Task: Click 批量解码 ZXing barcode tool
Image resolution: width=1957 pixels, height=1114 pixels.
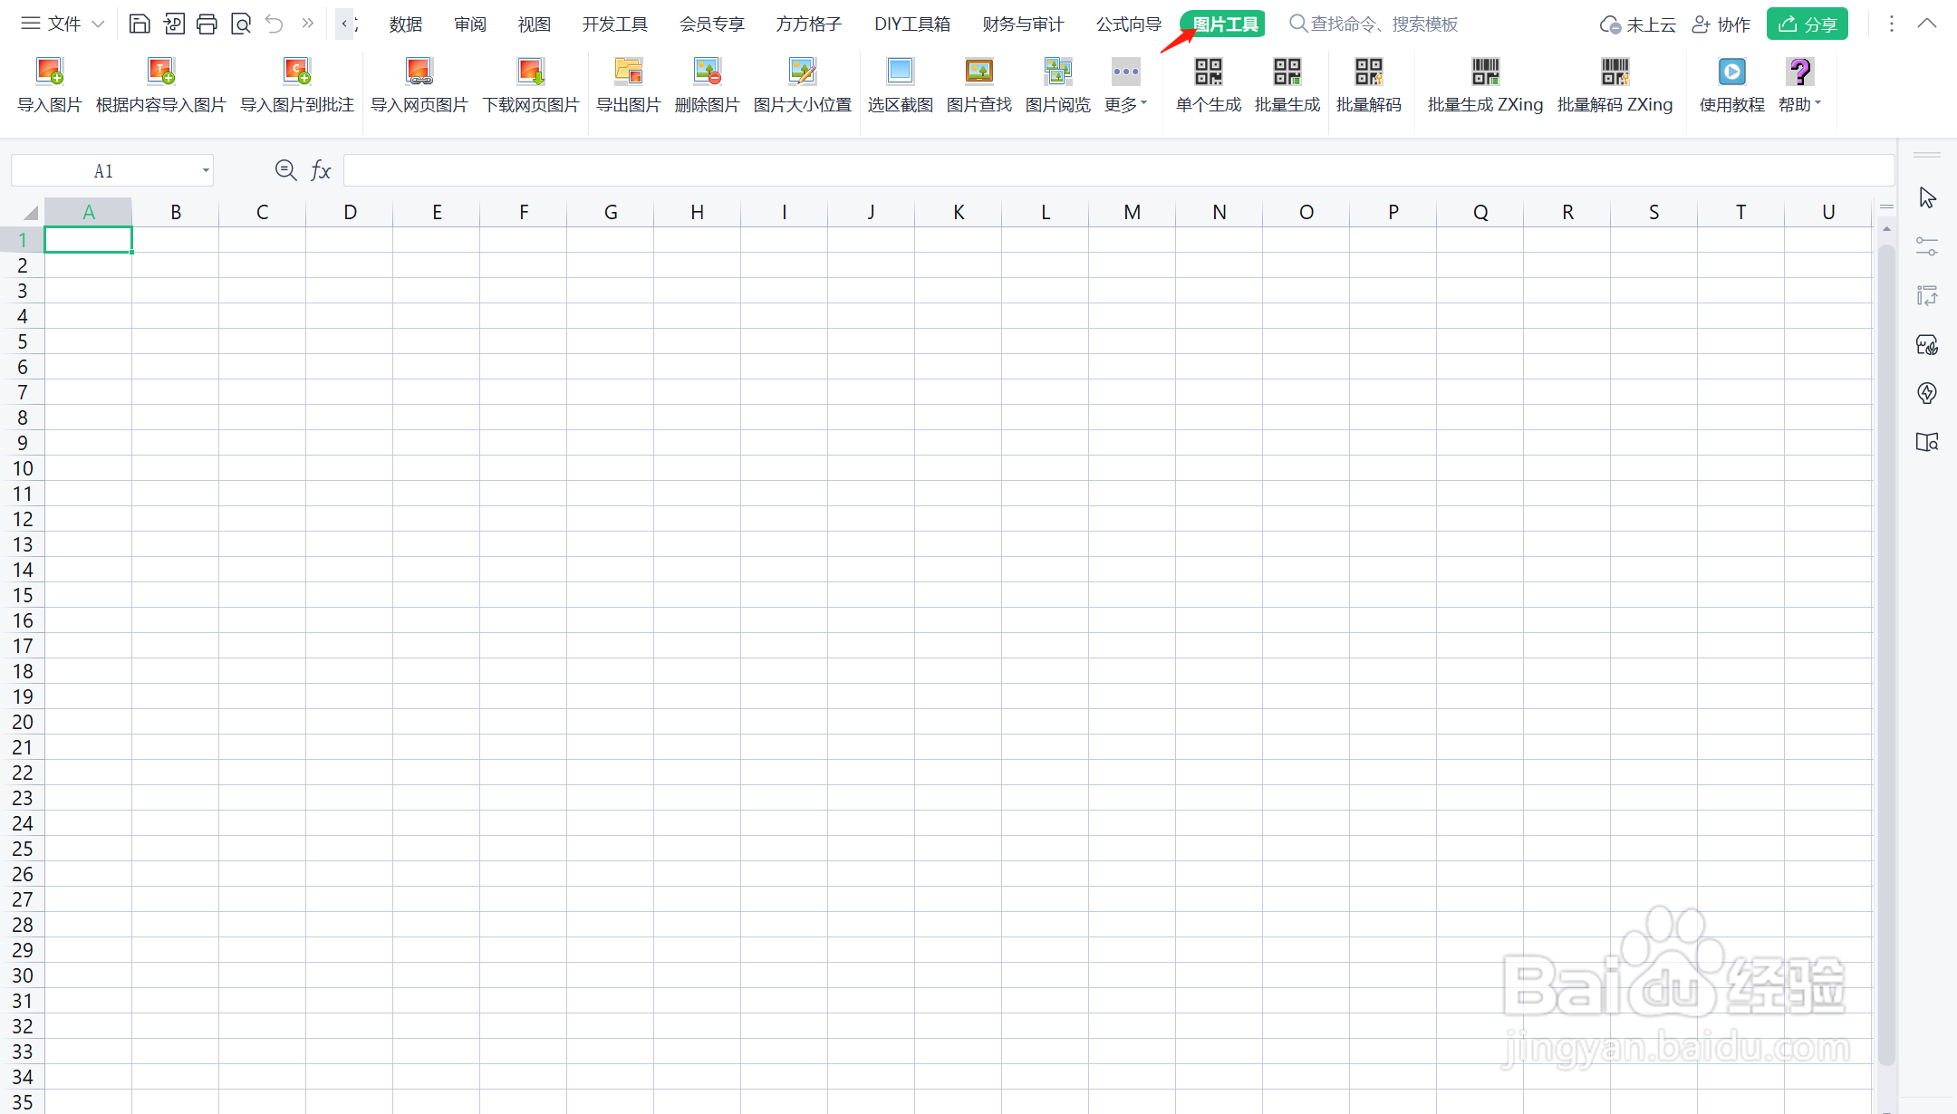Action: [x=1615, y=85]
